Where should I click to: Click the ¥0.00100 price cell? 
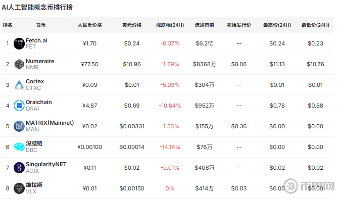click(x=89, y=147)
